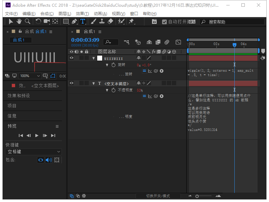Viewport: 269px width, 202px height.
Task: Open the Graph Editor in the timeline
Action: click(178, 42)
